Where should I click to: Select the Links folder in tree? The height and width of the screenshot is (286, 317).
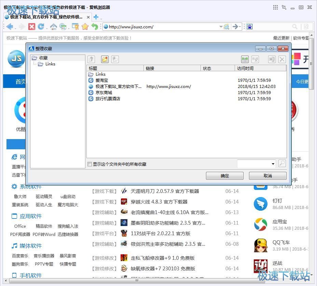pos(50,64)
